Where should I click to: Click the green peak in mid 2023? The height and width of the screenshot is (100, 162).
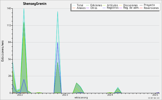pos(76,83)
